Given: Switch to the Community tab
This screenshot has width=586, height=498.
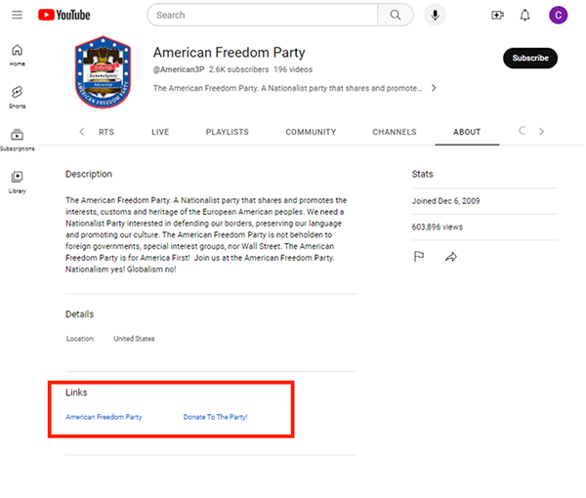Looking at the screenshot, I should point(311,132).
